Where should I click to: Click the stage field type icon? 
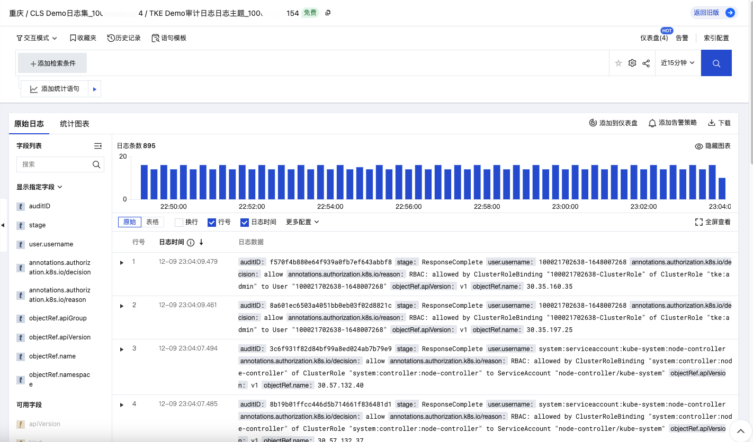(21, 226)
